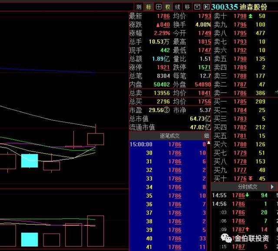This screenshot has height=251, width=278.
Task: Click the 流通市值 value 47.02亿
Action: (200, 127)
